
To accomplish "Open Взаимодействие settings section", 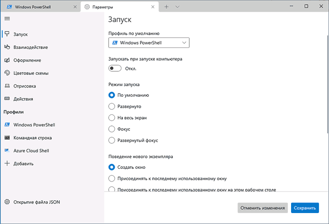I will [x=52, y=47].
